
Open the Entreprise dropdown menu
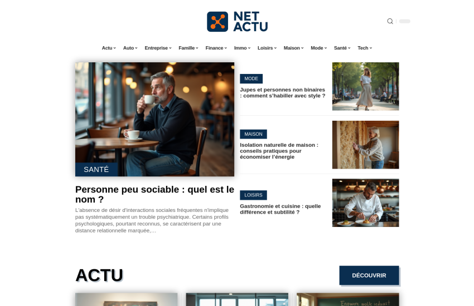point(158,48)
